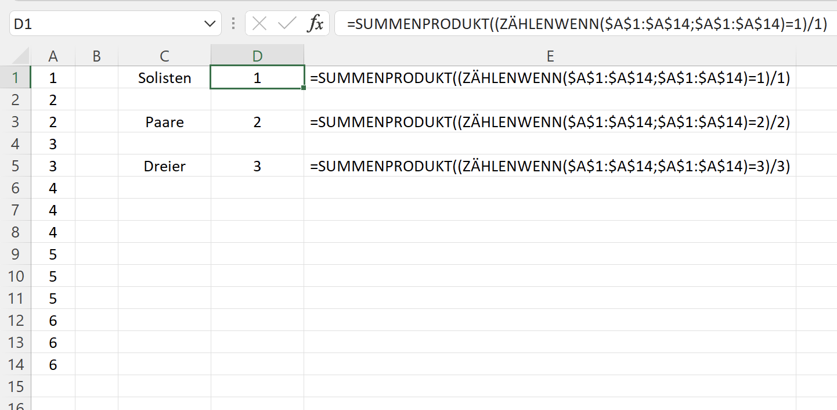Select column C header
The height and width of the screenshot is (410, 837).
point(164,56)
